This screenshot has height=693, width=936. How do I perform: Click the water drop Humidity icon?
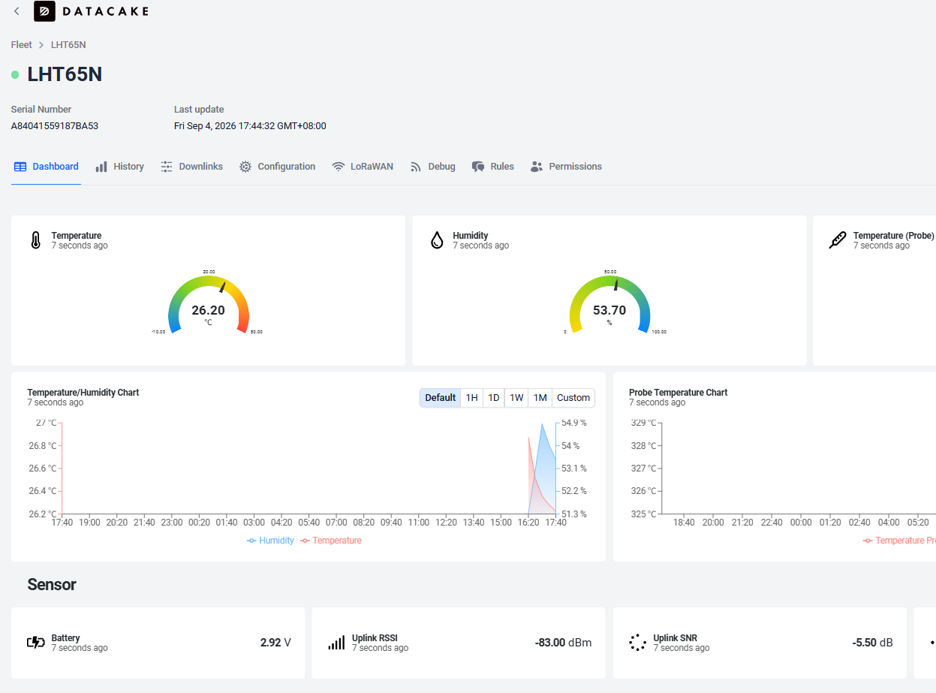[x=437, y=240]
